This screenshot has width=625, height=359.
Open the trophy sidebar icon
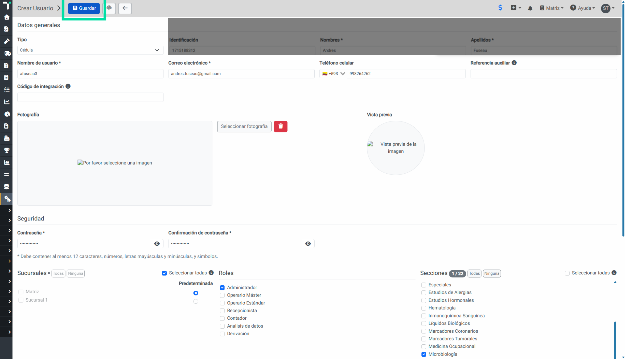(7, 150)
